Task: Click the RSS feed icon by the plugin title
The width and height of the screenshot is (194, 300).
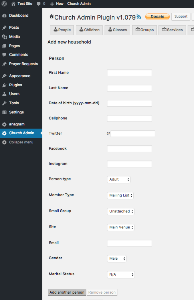Action: [x=139, y=17]
